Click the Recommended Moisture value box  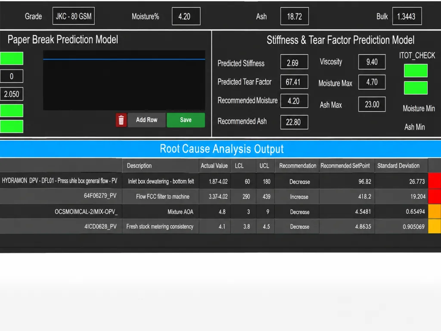tap(294, 101)
